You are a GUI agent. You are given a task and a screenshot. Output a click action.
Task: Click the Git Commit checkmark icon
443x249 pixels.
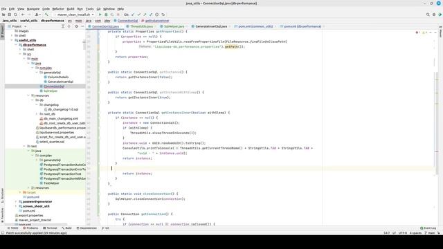138,15
